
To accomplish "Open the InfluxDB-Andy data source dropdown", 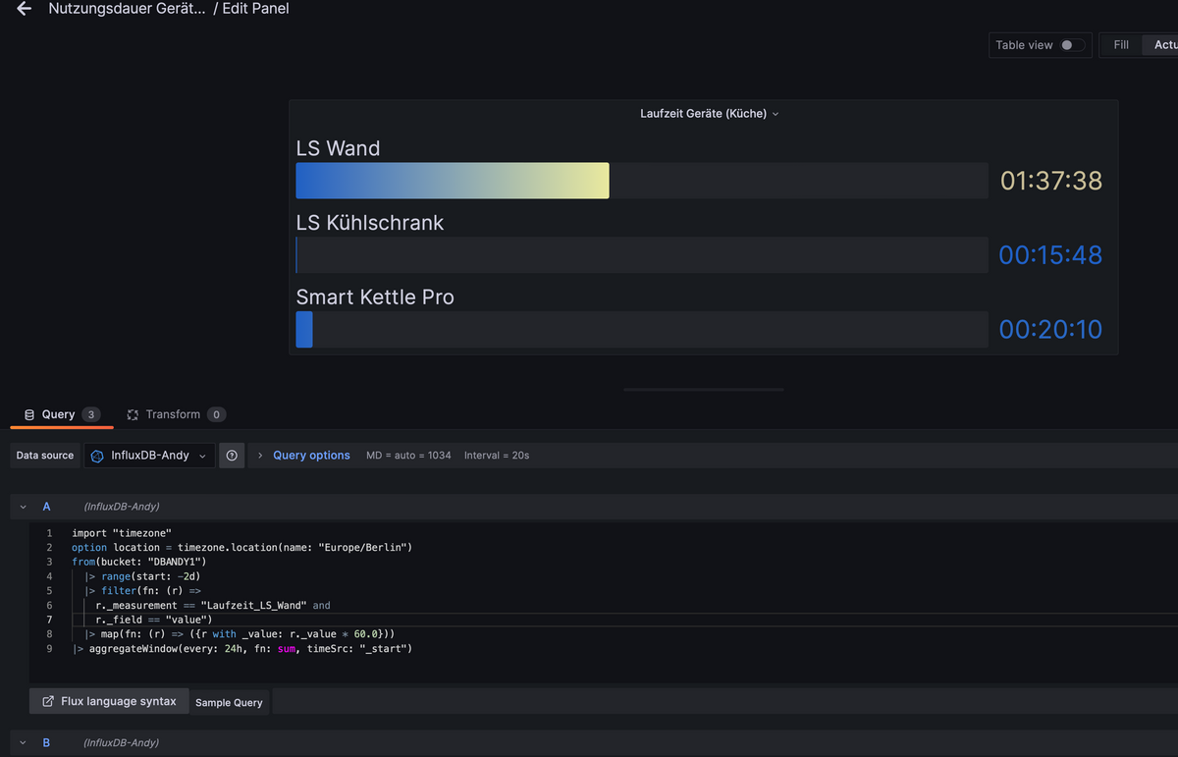I will pyautogui.click(x=149, y=456).
